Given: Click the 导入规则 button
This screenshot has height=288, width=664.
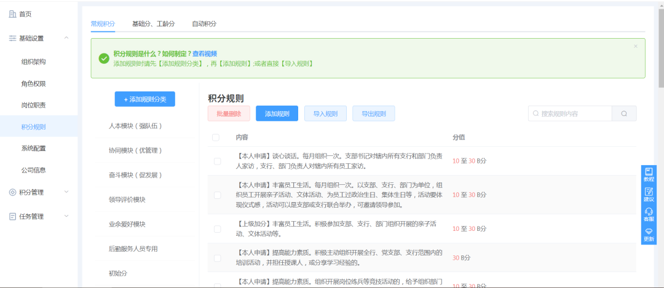Looking at the screenshot, I should coord(326,114).
